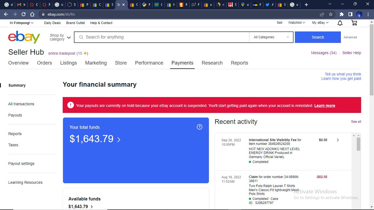Viewport: 374px width, 210px height.
Task: Switch to the Overview tab
Action: click(x=19, y=63)
